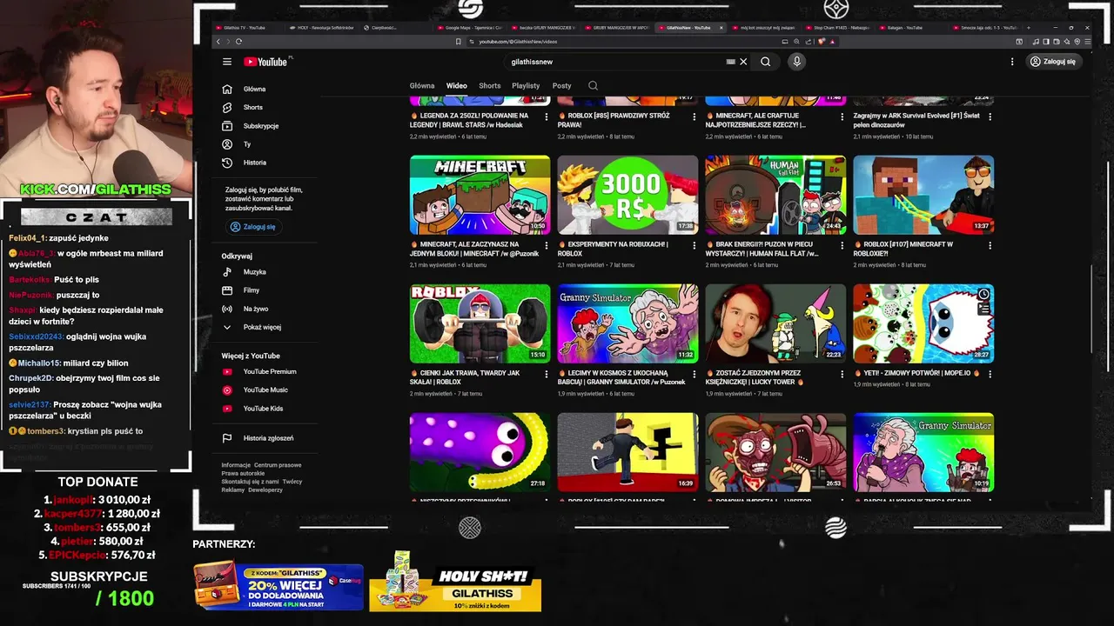
Task: Open options for Minecraft jednym bloku video
Action: click(547, 245)
